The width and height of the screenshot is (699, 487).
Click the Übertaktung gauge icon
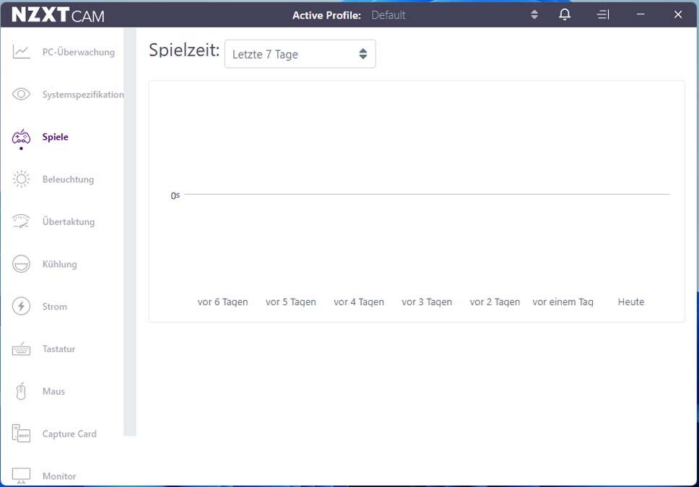tap(21, 222)
